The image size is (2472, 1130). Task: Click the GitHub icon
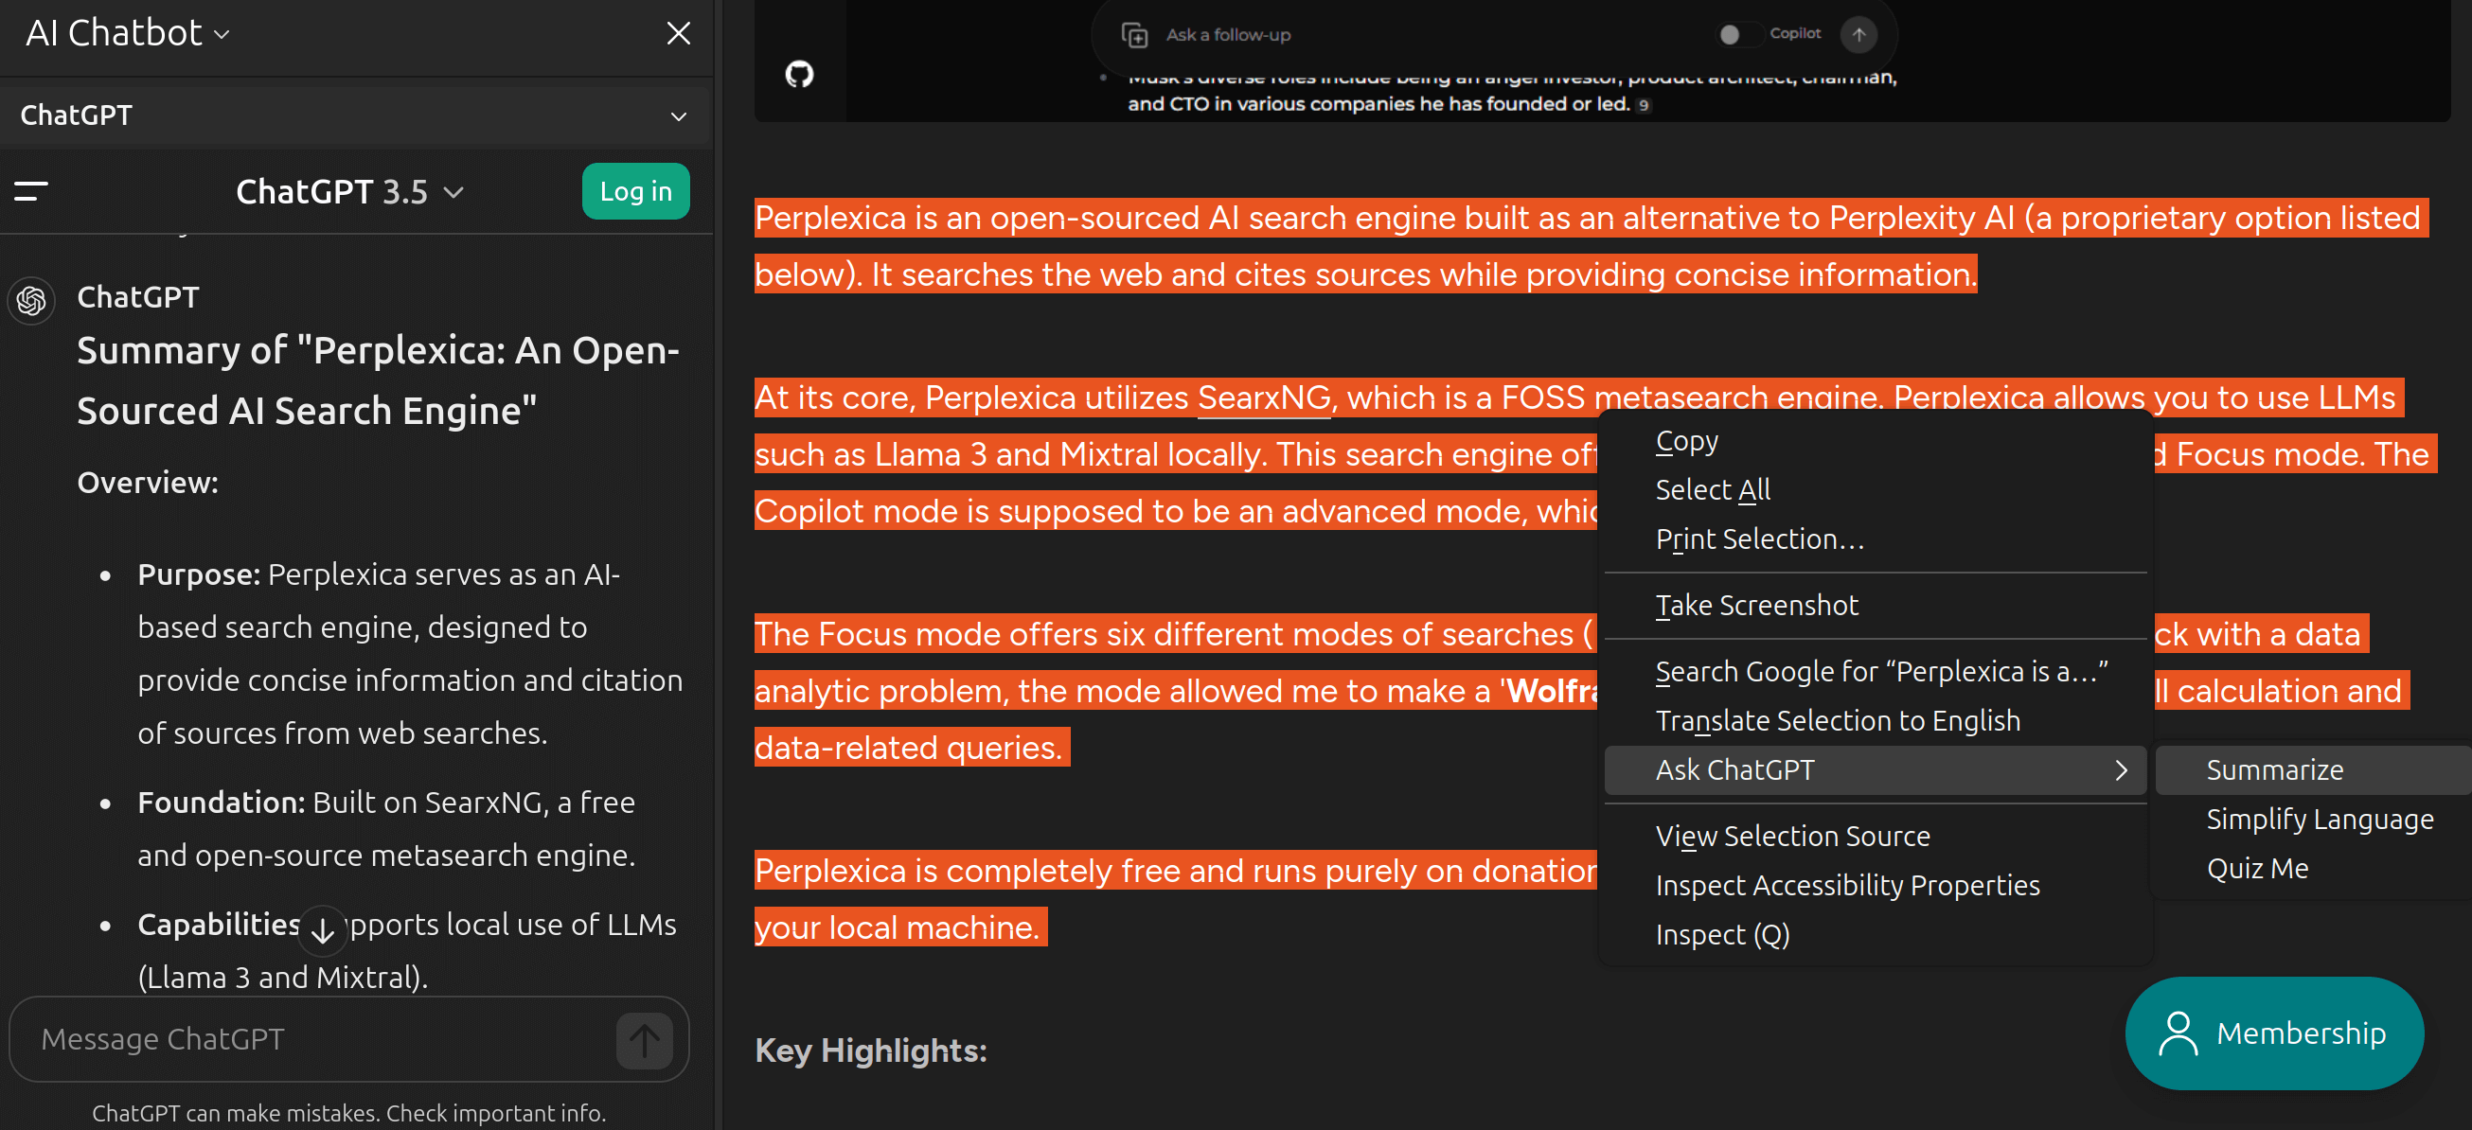(801, 74)
